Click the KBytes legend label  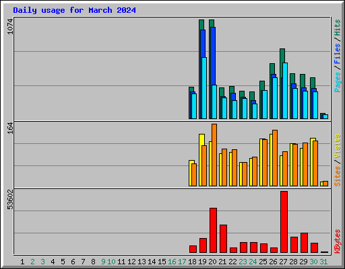point(337,241)
